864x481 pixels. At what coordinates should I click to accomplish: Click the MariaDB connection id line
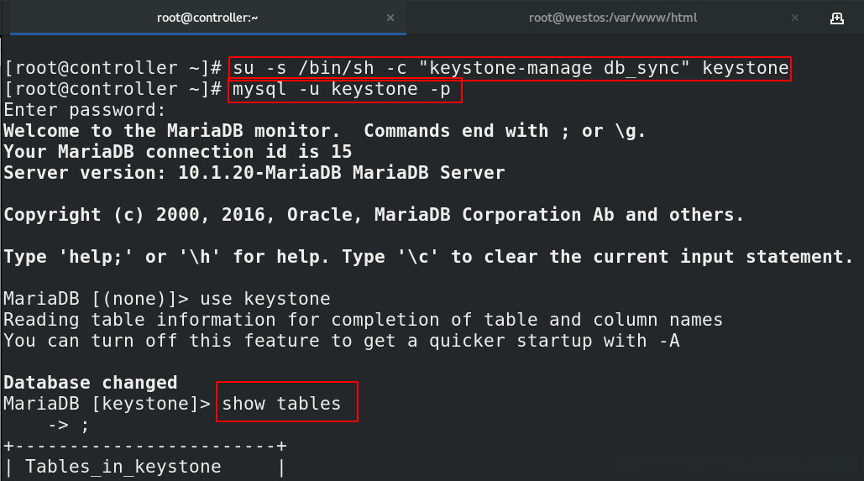[177, 152]
